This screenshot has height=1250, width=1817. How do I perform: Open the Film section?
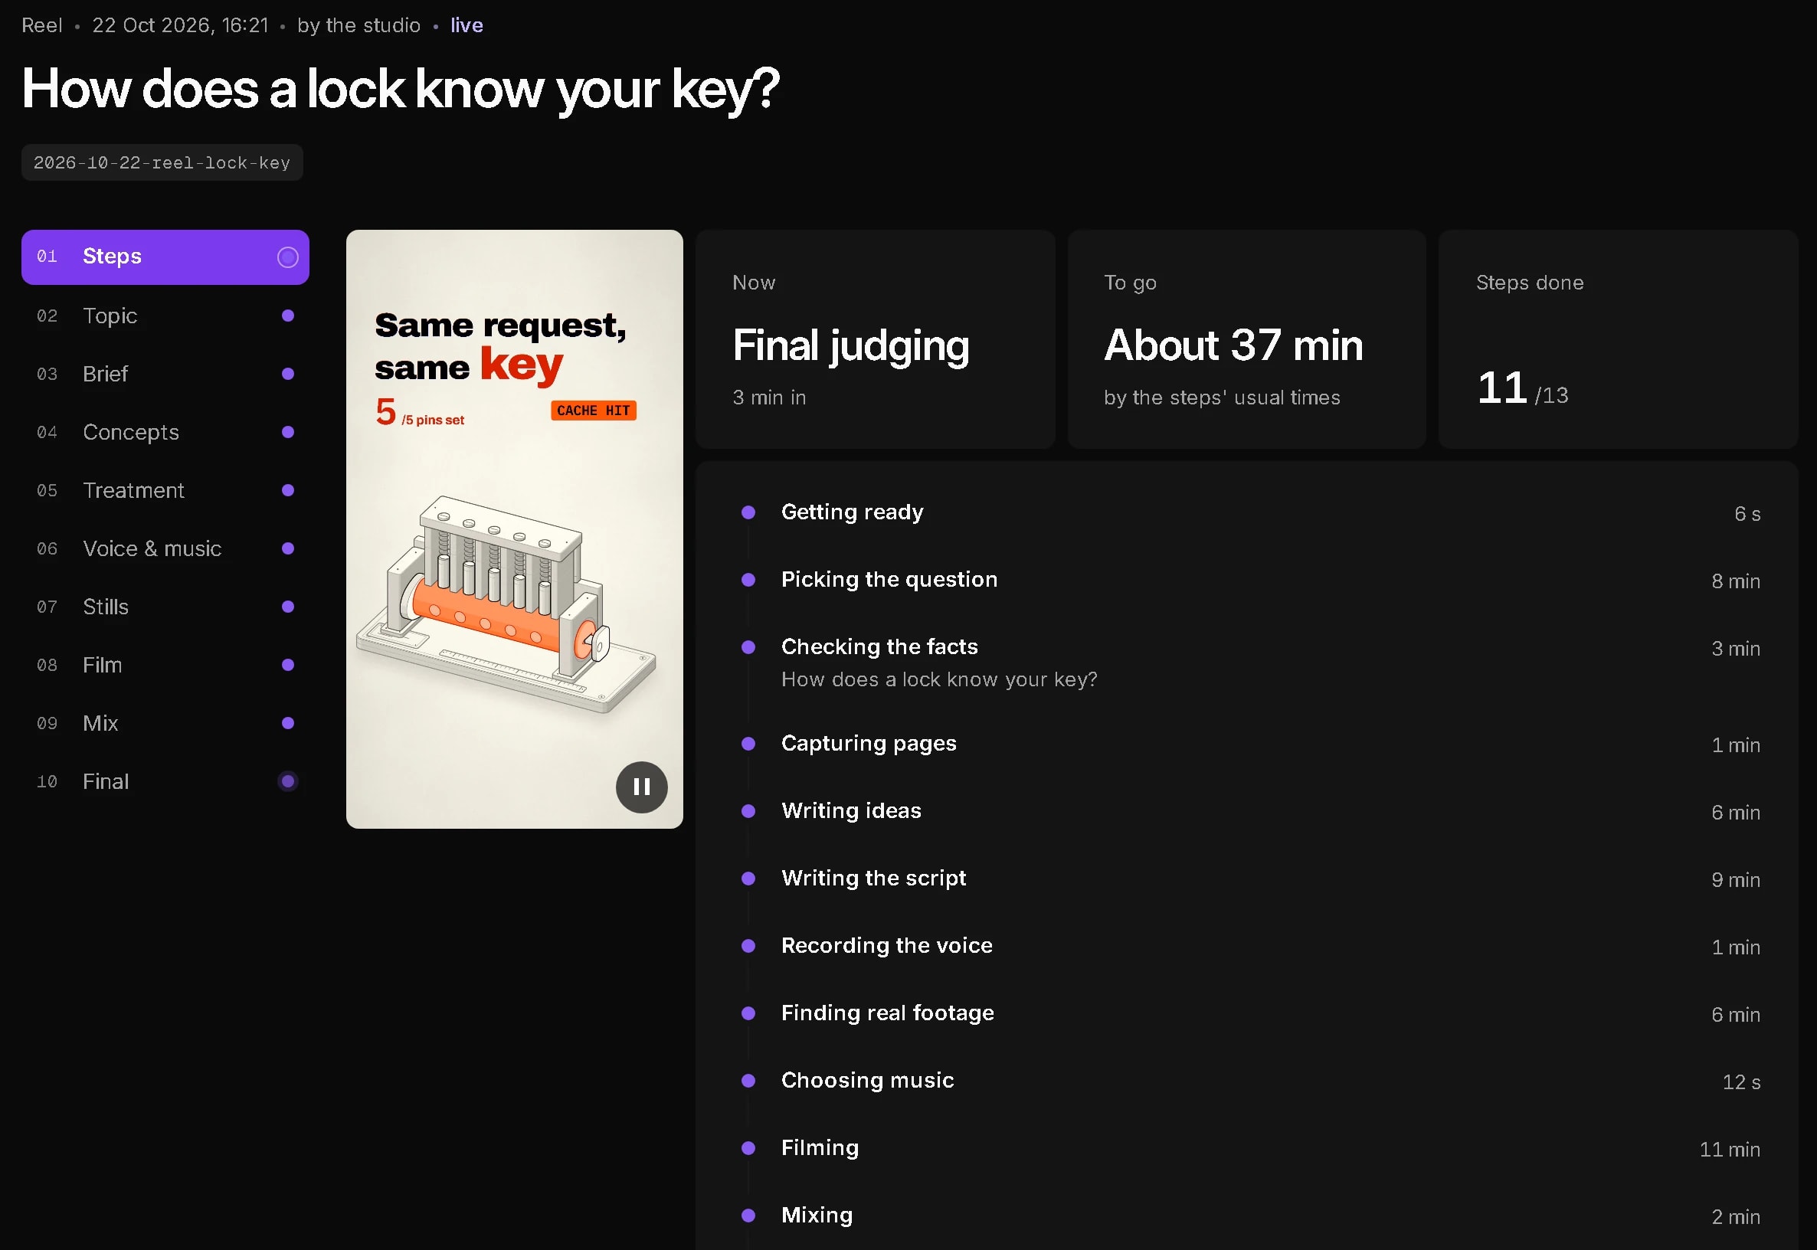coord(165,665)
